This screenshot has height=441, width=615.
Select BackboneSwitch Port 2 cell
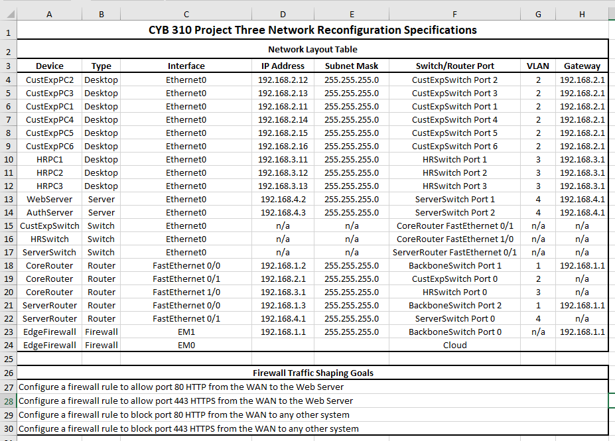click(454, 305)
